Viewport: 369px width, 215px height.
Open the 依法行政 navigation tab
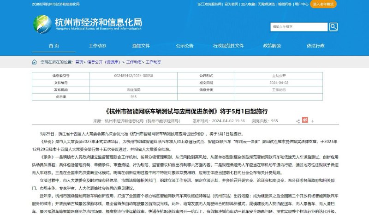point(315,46)
